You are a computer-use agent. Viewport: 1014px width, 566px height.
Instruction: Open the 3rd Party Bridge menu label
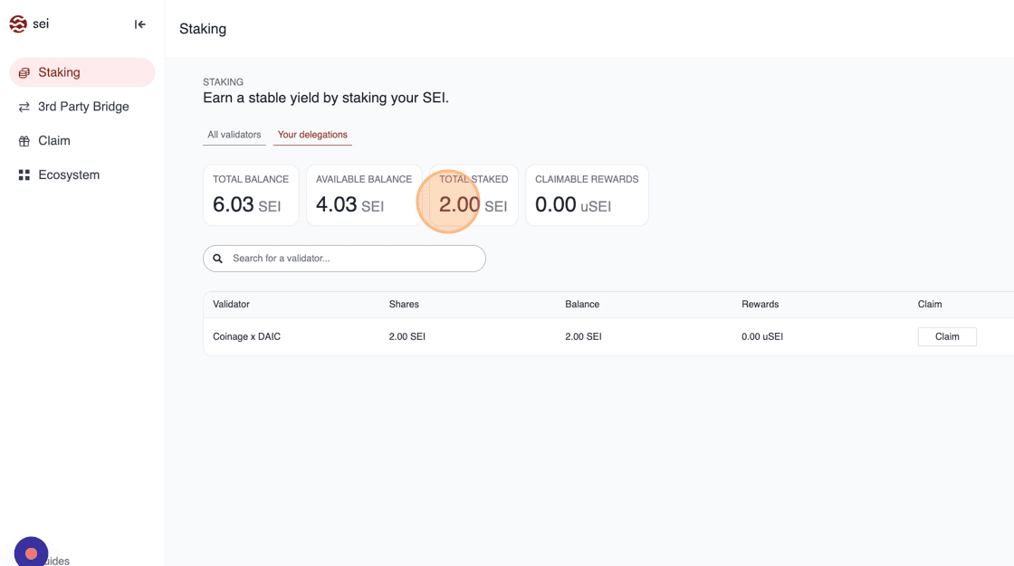(83, 107)
